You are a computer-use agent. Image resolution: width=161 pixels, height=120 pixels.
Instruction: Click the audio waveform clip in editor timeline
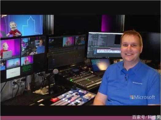[x=109, y=51]
